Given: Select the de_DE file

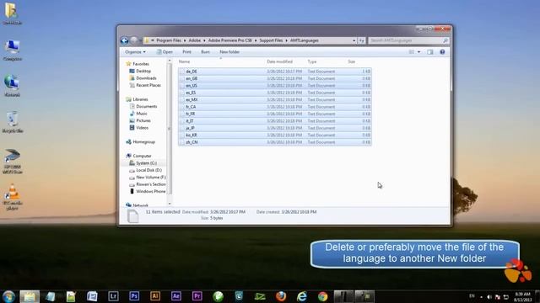Looking at the screenshot, I should (x=275, y=72).
